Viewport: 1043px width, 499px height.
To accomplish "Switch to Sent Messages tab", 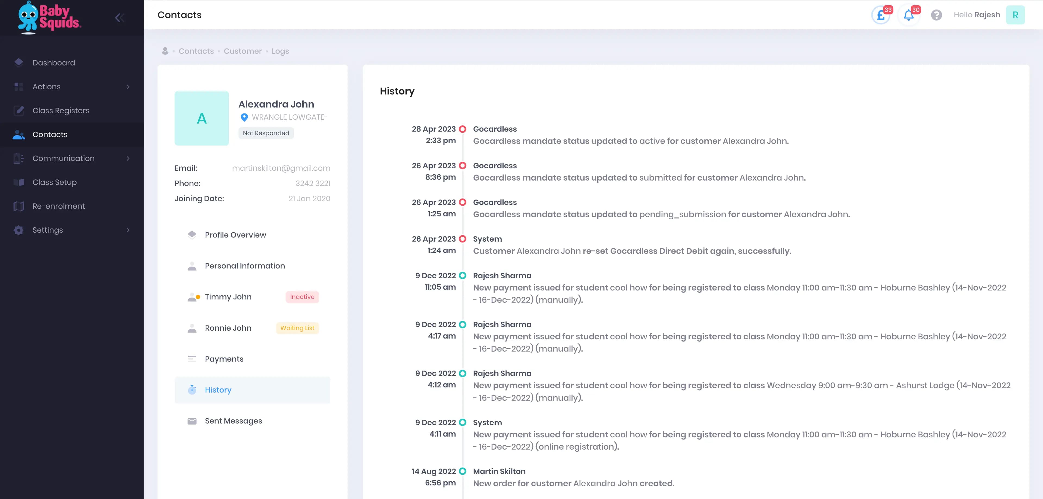I will tap(233, 421).
